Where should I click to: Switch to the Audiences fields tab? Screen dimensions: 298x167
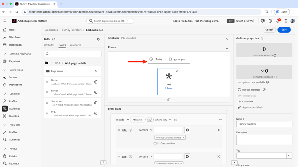point(75,45)
